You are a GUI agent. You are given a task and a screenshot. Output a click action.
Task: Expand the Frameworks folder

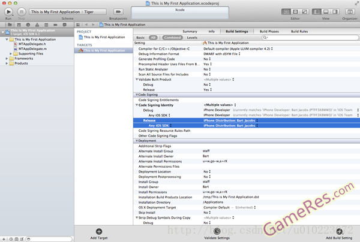coord(7,59)
